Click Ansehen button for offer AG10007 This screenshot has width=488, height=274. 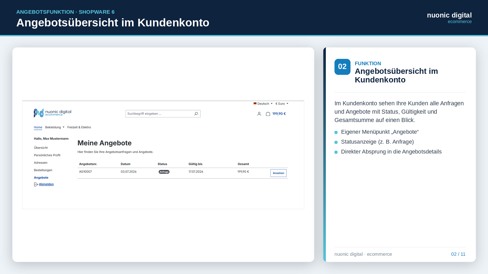pyautogui.click(x=278, y=173)
